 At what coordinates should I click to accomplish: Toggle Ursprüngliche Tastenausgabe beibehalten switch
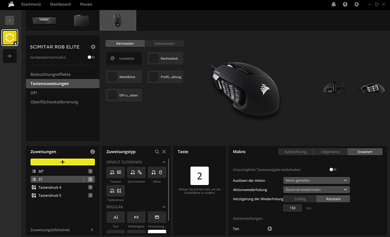[333, 169]
